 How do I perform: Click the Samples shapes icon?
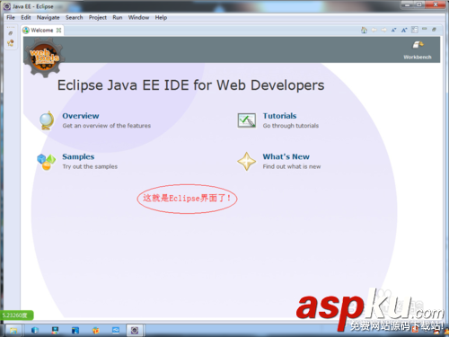tap(46, 162)
